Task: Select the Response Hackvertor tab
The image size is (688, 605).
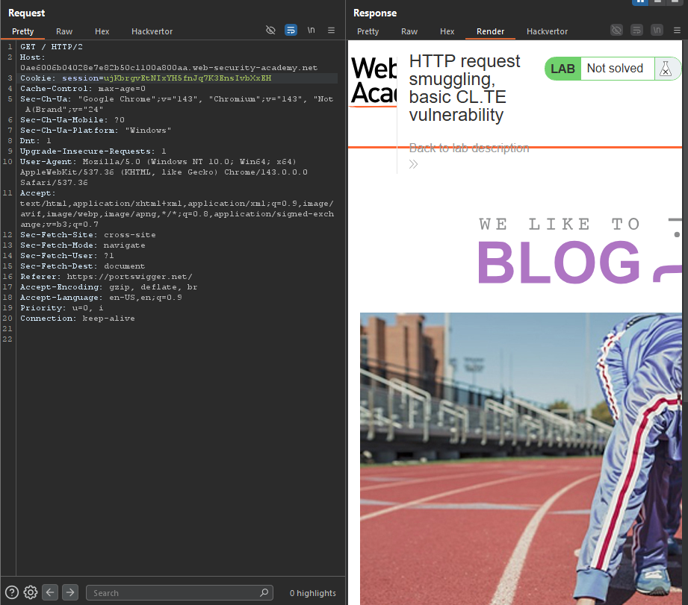Action: pos(547,31)
